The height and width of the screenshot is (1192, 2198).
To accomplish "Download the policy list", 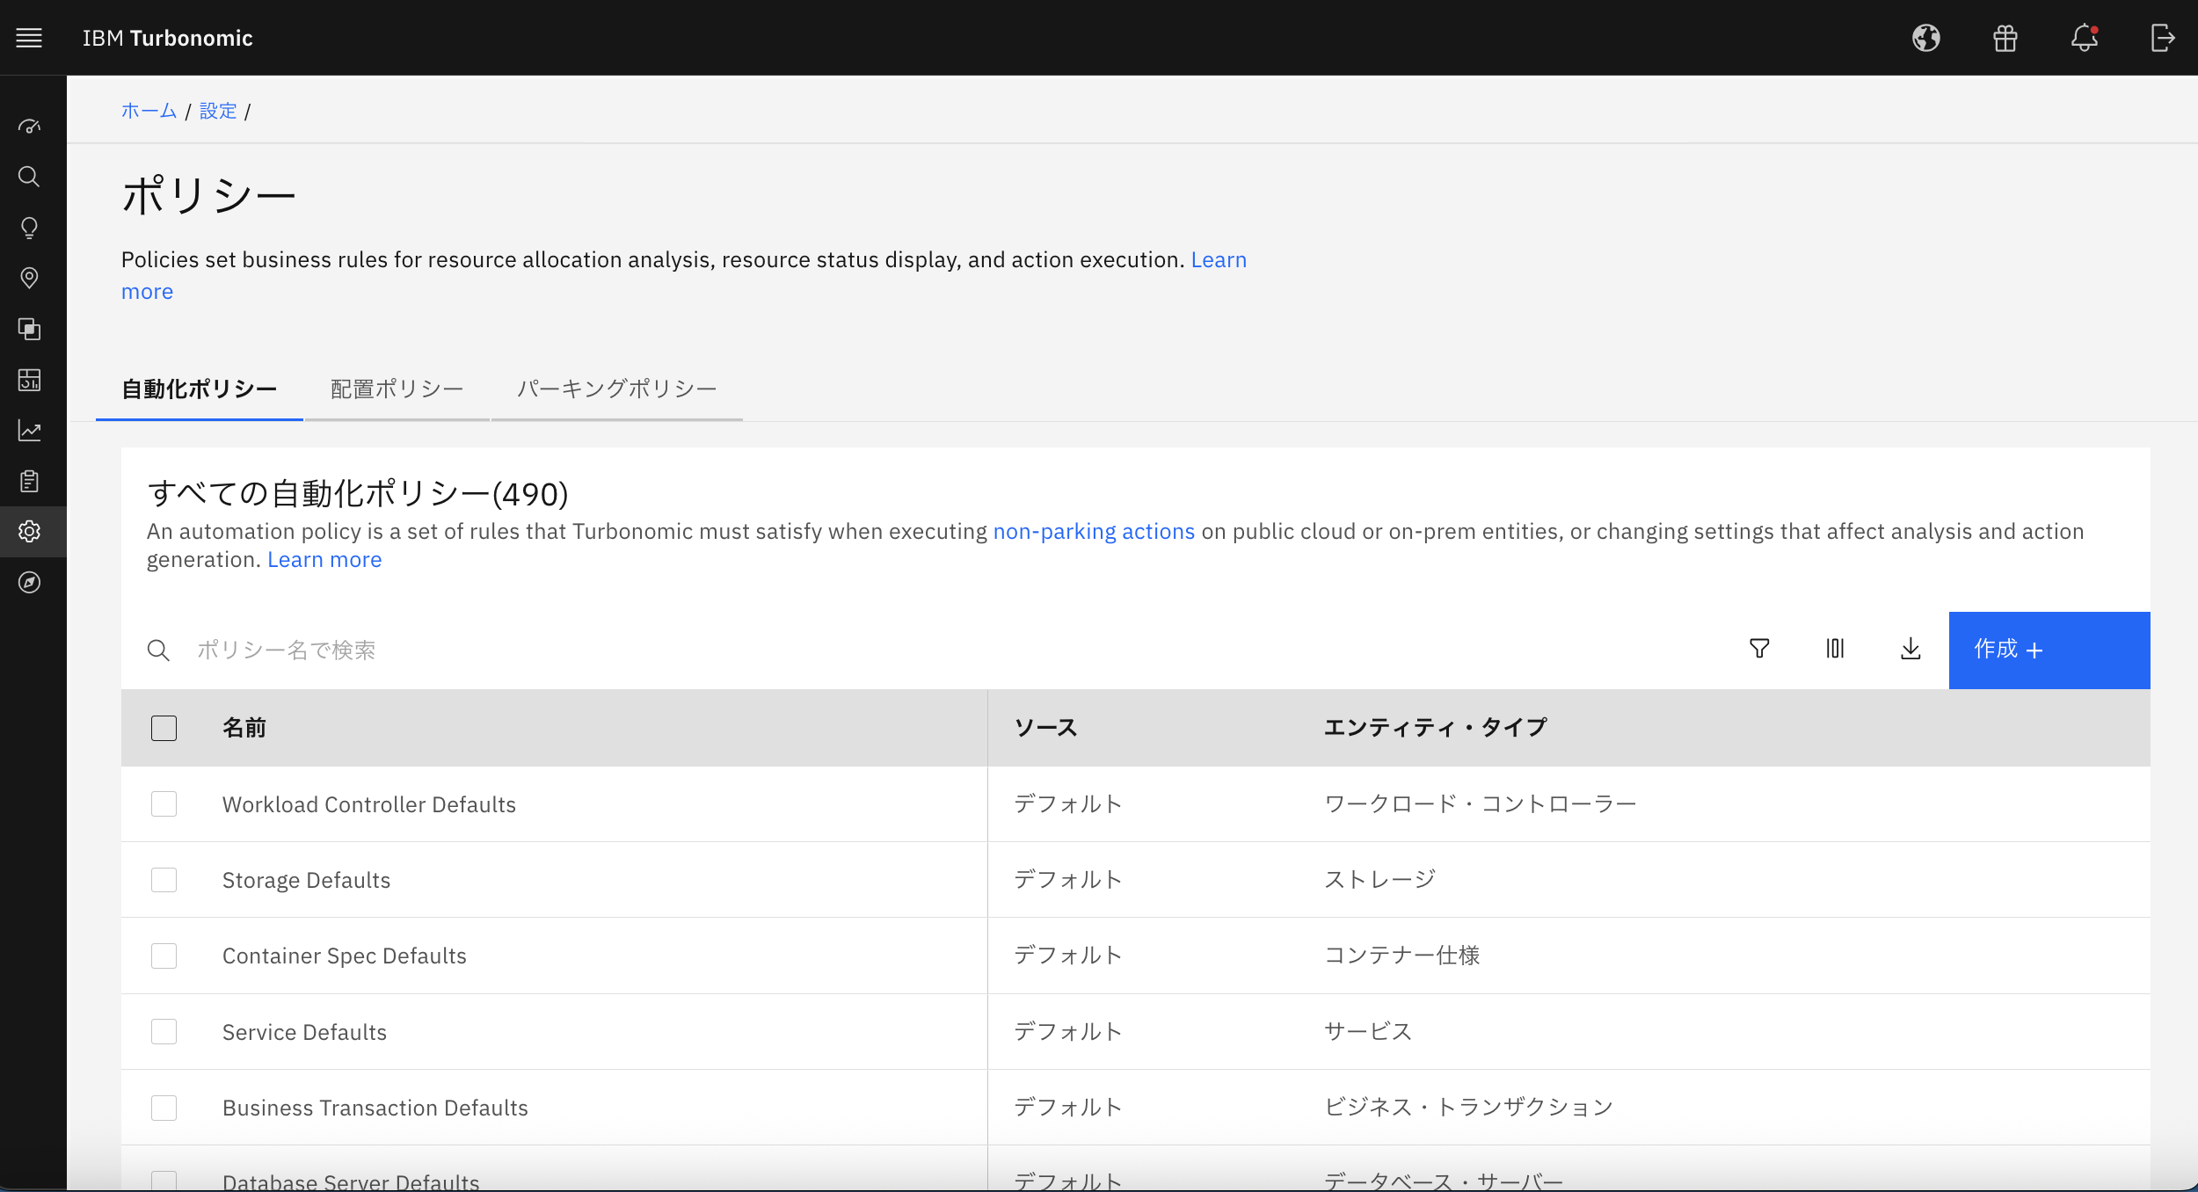I will tap(1911, 649).
